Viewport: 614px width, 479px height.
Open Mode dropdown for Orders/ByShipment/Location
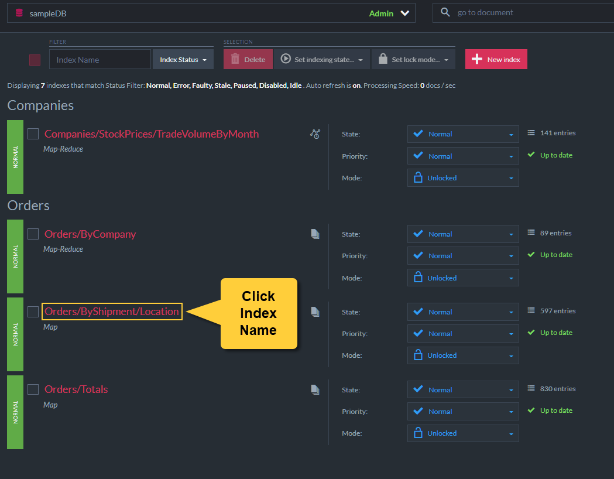pos(463,355)
